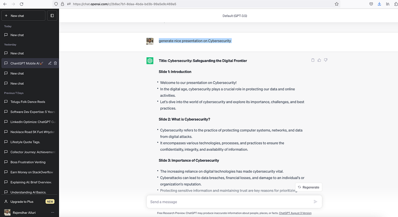
Task: Open the Firefox downloads panel
Action: coord(379,4)
